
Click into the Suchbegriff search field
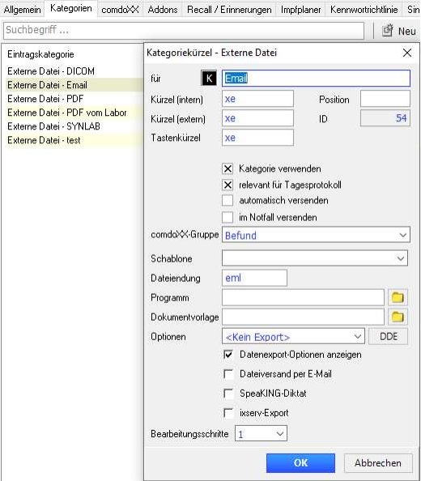coord(184,31)
